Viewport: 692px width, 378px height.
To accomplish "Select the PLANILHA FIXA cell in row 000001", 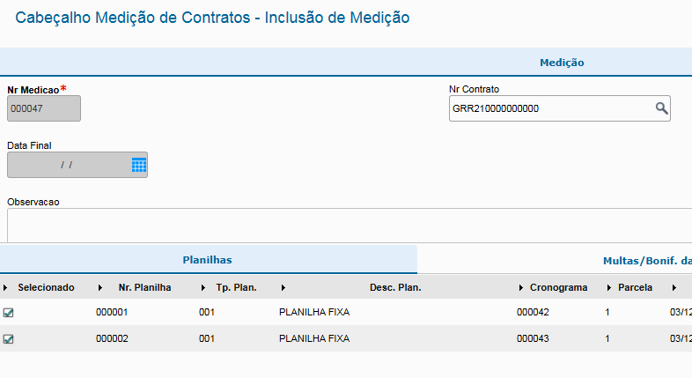I will coord(314,313).
